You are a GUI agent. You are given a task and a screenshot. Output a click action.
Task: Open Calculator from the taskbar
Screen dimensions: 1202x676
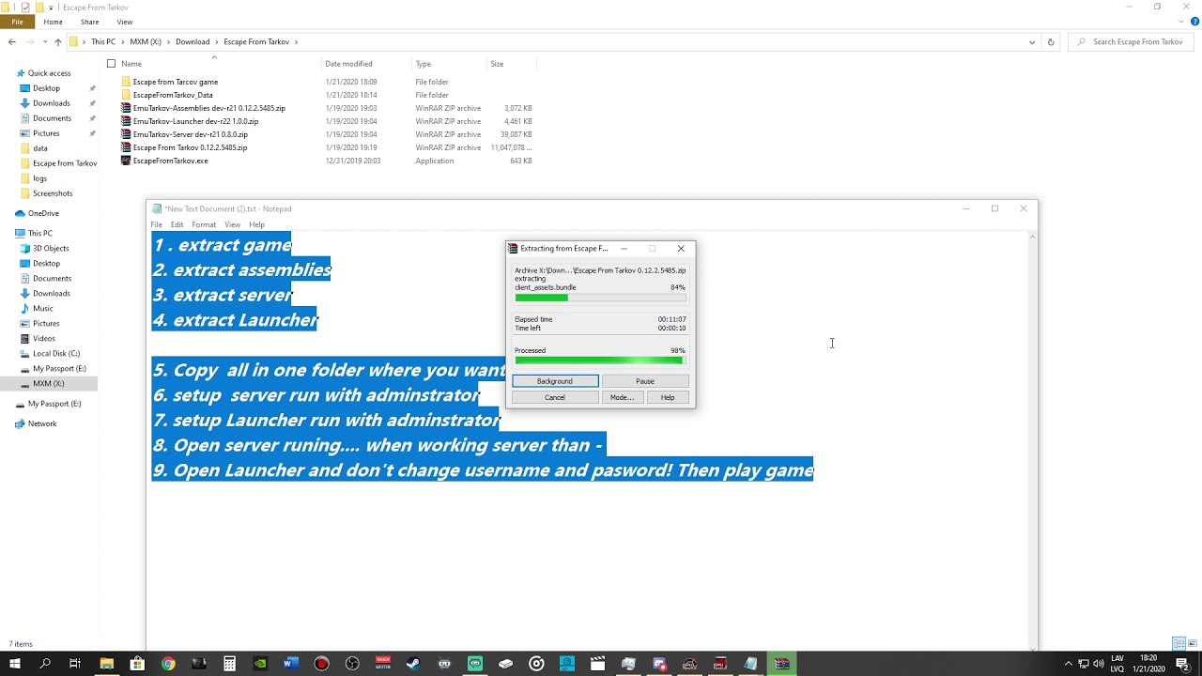[229, 664]
